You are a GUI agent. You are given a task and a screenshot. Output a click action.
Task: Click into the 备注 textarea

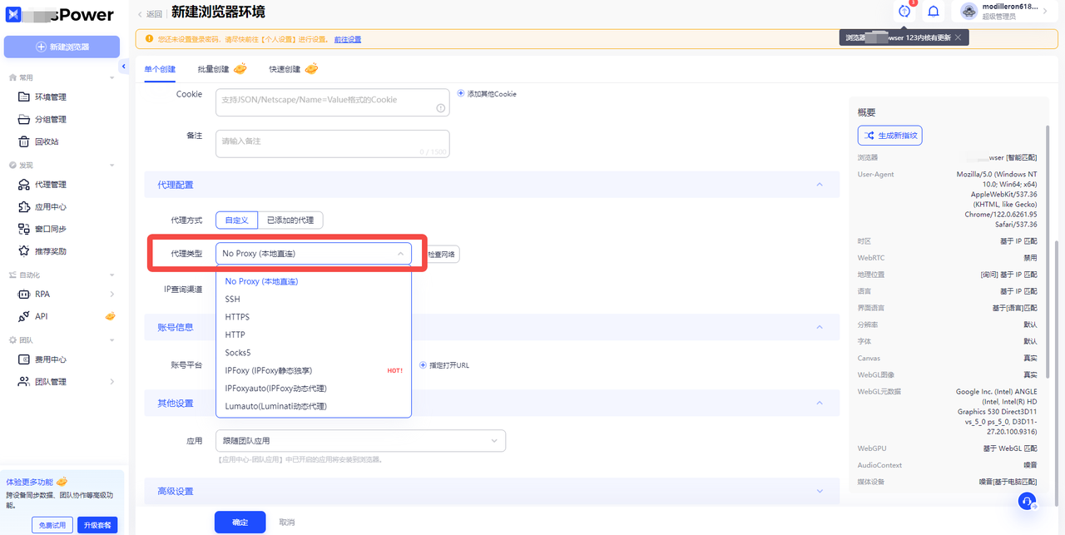(x=332, y=144)
